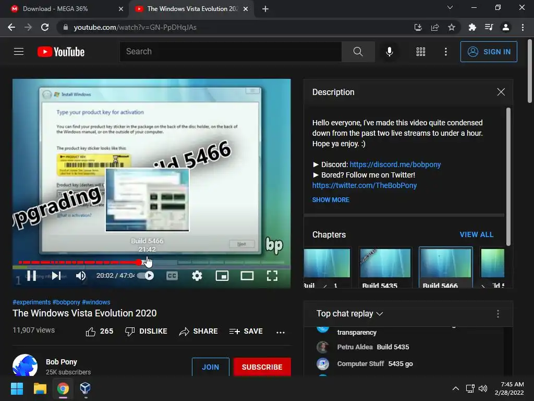
Task: Enter full screen mode
Action: 272,276
